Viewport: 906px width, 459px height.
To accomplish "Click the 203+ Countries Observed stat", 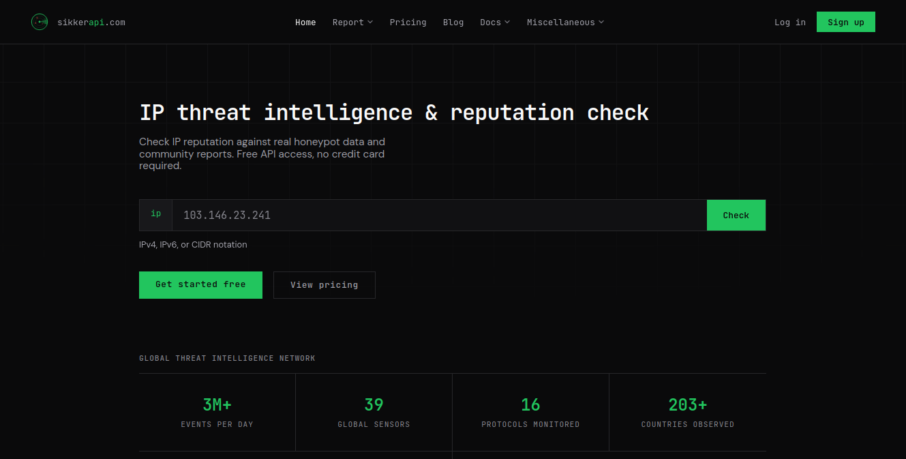I will [x=687, y=412].
